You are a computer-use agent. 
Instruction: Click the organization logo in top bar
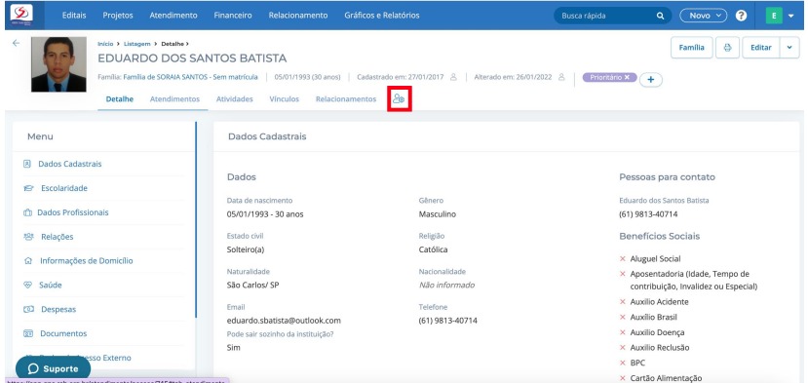point(21,15)
